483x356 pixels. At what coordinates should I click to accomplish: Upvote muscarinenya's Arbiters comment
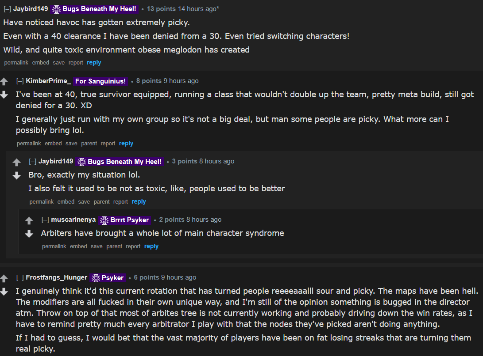pyautogui.click(x=29, y=220)
